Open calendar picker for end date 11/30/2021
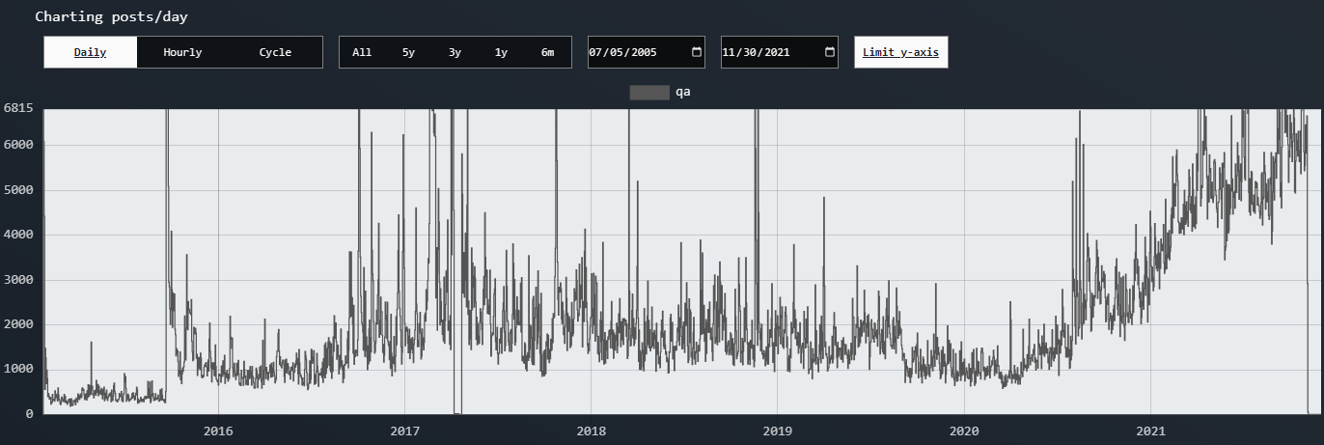The height and width of the screenshot is (445, 1324). [830, 52]
